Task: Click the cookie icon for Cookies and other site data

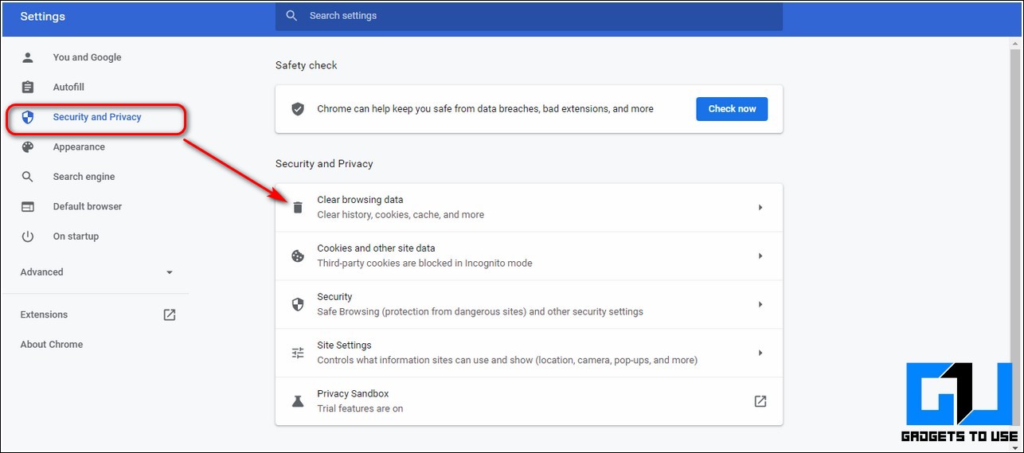Action: (x=298, y=256)
